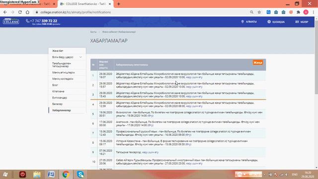The image size is (318, 179).
Task: Click the 19.06.2020 00:51 date cell
Action: click(106, 114)
